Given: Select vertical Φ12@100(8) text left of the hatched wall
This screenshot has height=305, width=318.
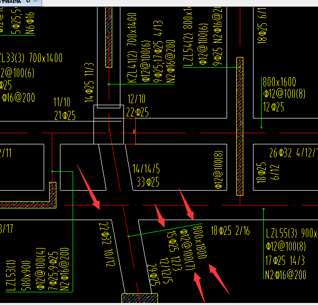Looking at the screenshot, I should coord(219,170).
